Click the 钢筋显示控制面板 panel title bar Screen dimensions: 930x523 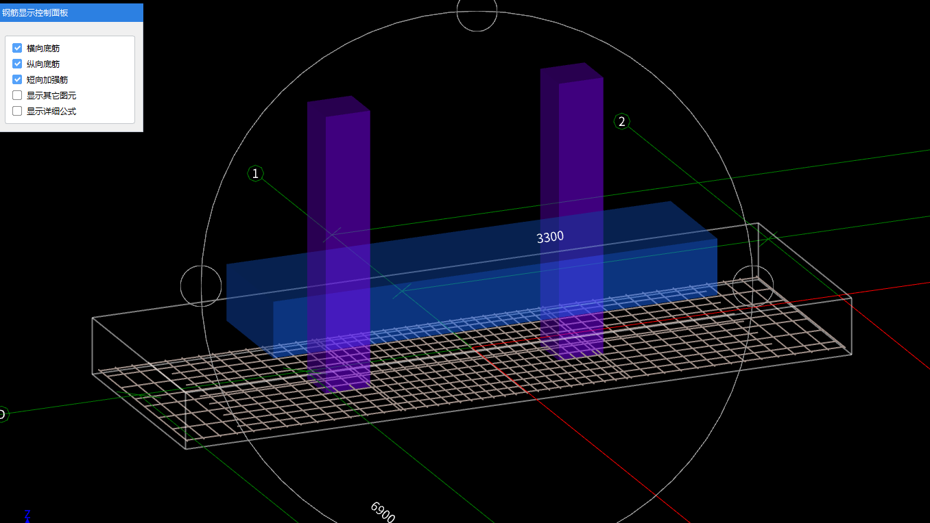(x=71, y=12)
